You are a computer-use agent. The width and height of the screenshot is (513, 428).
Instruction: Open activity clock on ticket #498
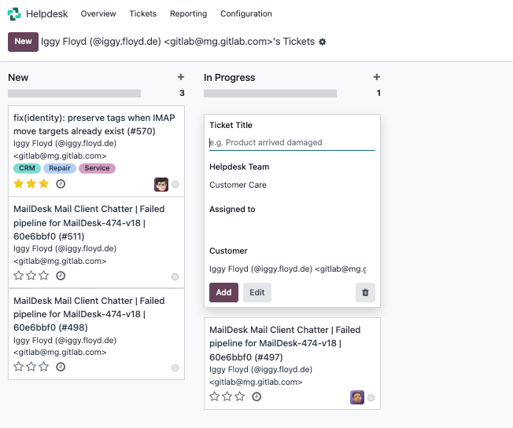61,367
